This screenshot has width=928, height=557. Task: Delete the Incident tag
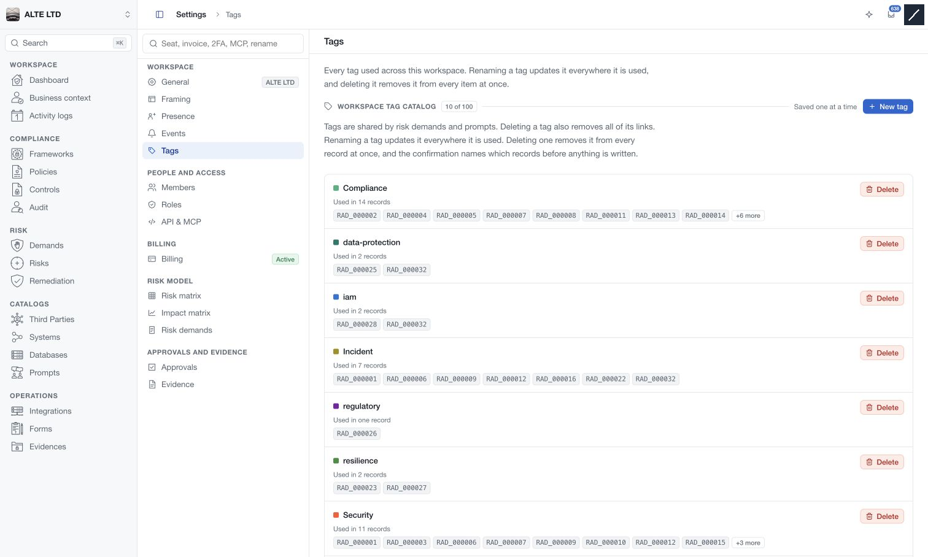[x=881, y=353]
